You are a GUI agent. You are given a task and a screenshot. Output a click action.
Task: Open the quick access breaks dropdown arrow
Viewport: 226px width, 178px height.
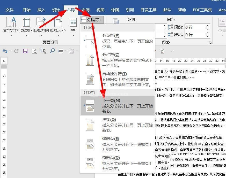pos(66,51)
